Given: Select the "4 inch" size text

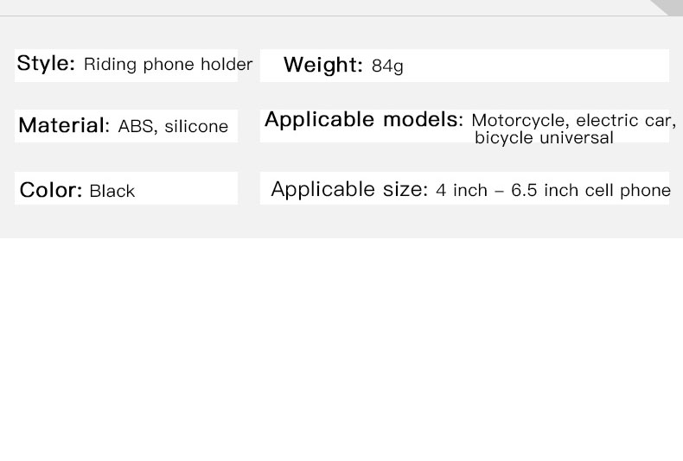Looking at the screenshot, I should (x=462, y=190).
